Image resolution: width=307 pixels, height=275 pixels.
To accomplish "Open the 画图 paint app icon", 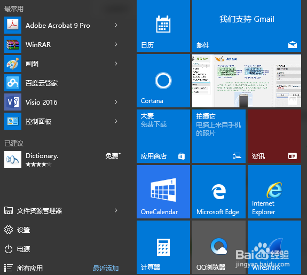I will (13, 64).
